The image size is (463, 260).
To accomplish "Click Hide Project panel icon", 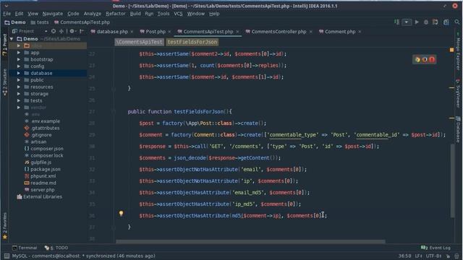I will coord(82,31).
